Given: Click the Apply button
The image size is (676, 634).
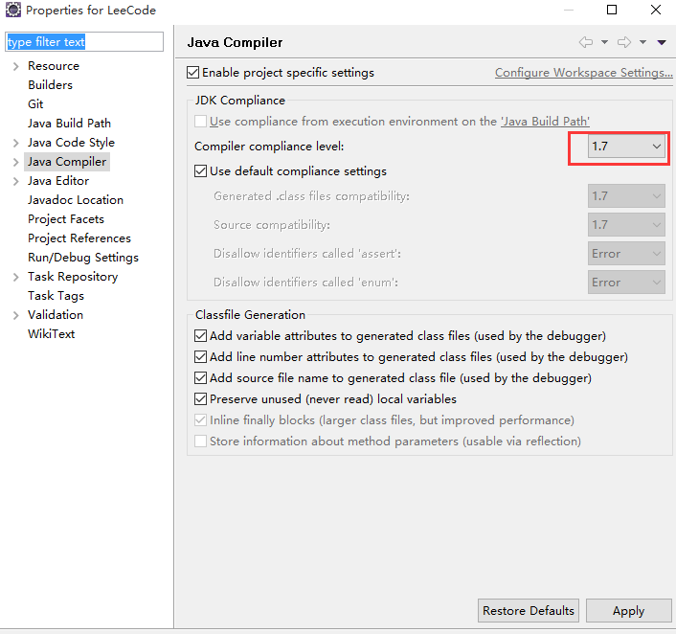Looking at the screenshot, I should (628, 611).
